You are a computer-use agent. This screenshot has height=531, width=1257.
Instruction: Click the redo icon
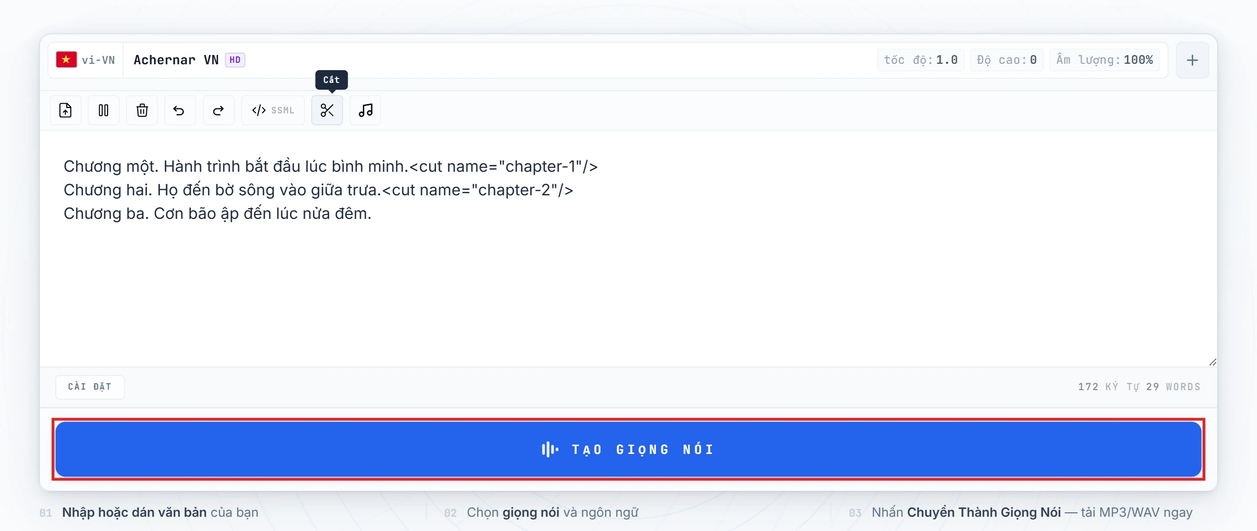pyautogui.click(x=218, y=110)
